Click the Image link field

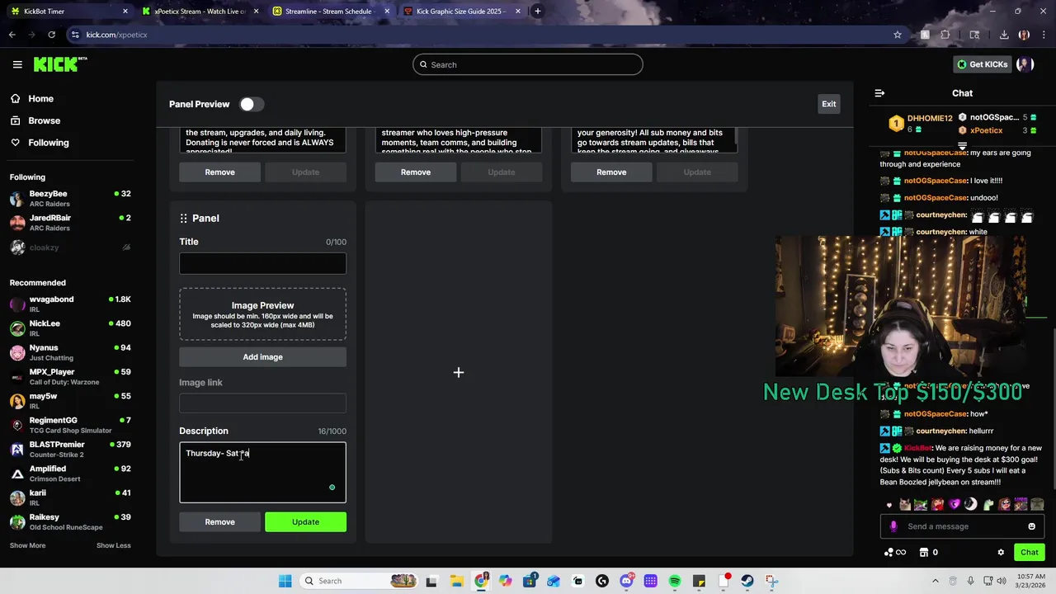click(x=262, y=403)
